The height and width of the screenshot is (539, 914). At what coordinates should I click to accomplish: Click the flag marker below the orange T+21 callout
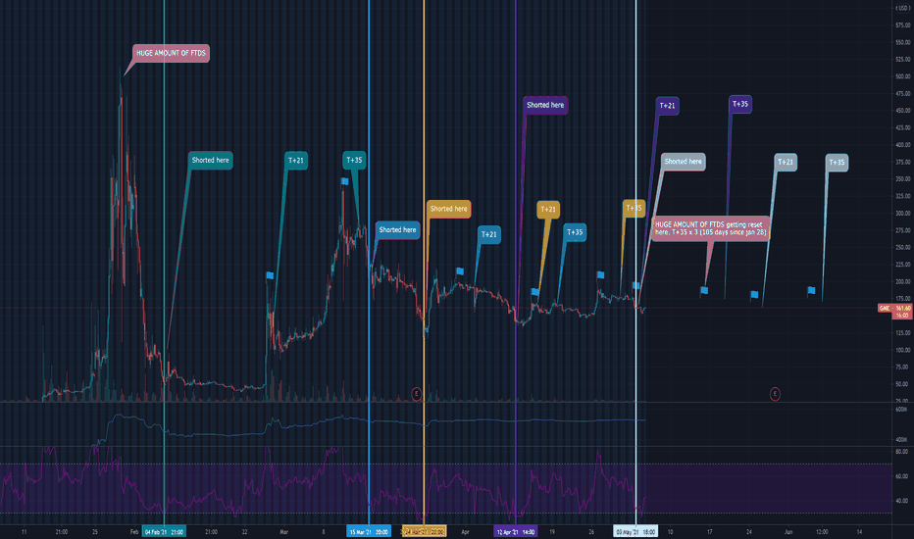(x=534, y=292)
